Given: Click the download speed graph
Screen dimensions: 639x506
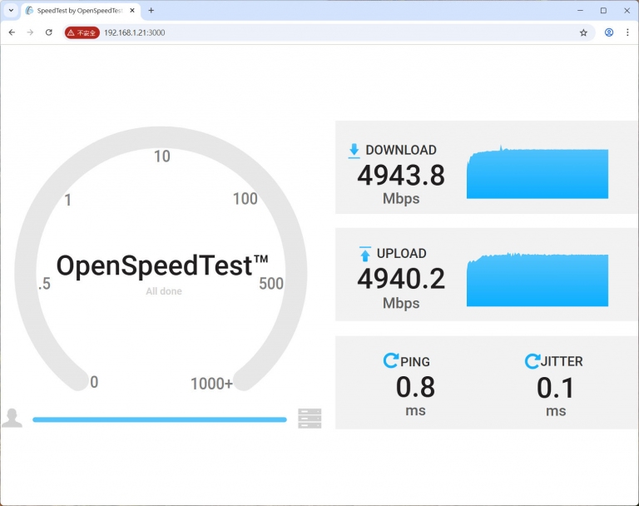Looking at the screenshot, I should click(x=537, y=174).
